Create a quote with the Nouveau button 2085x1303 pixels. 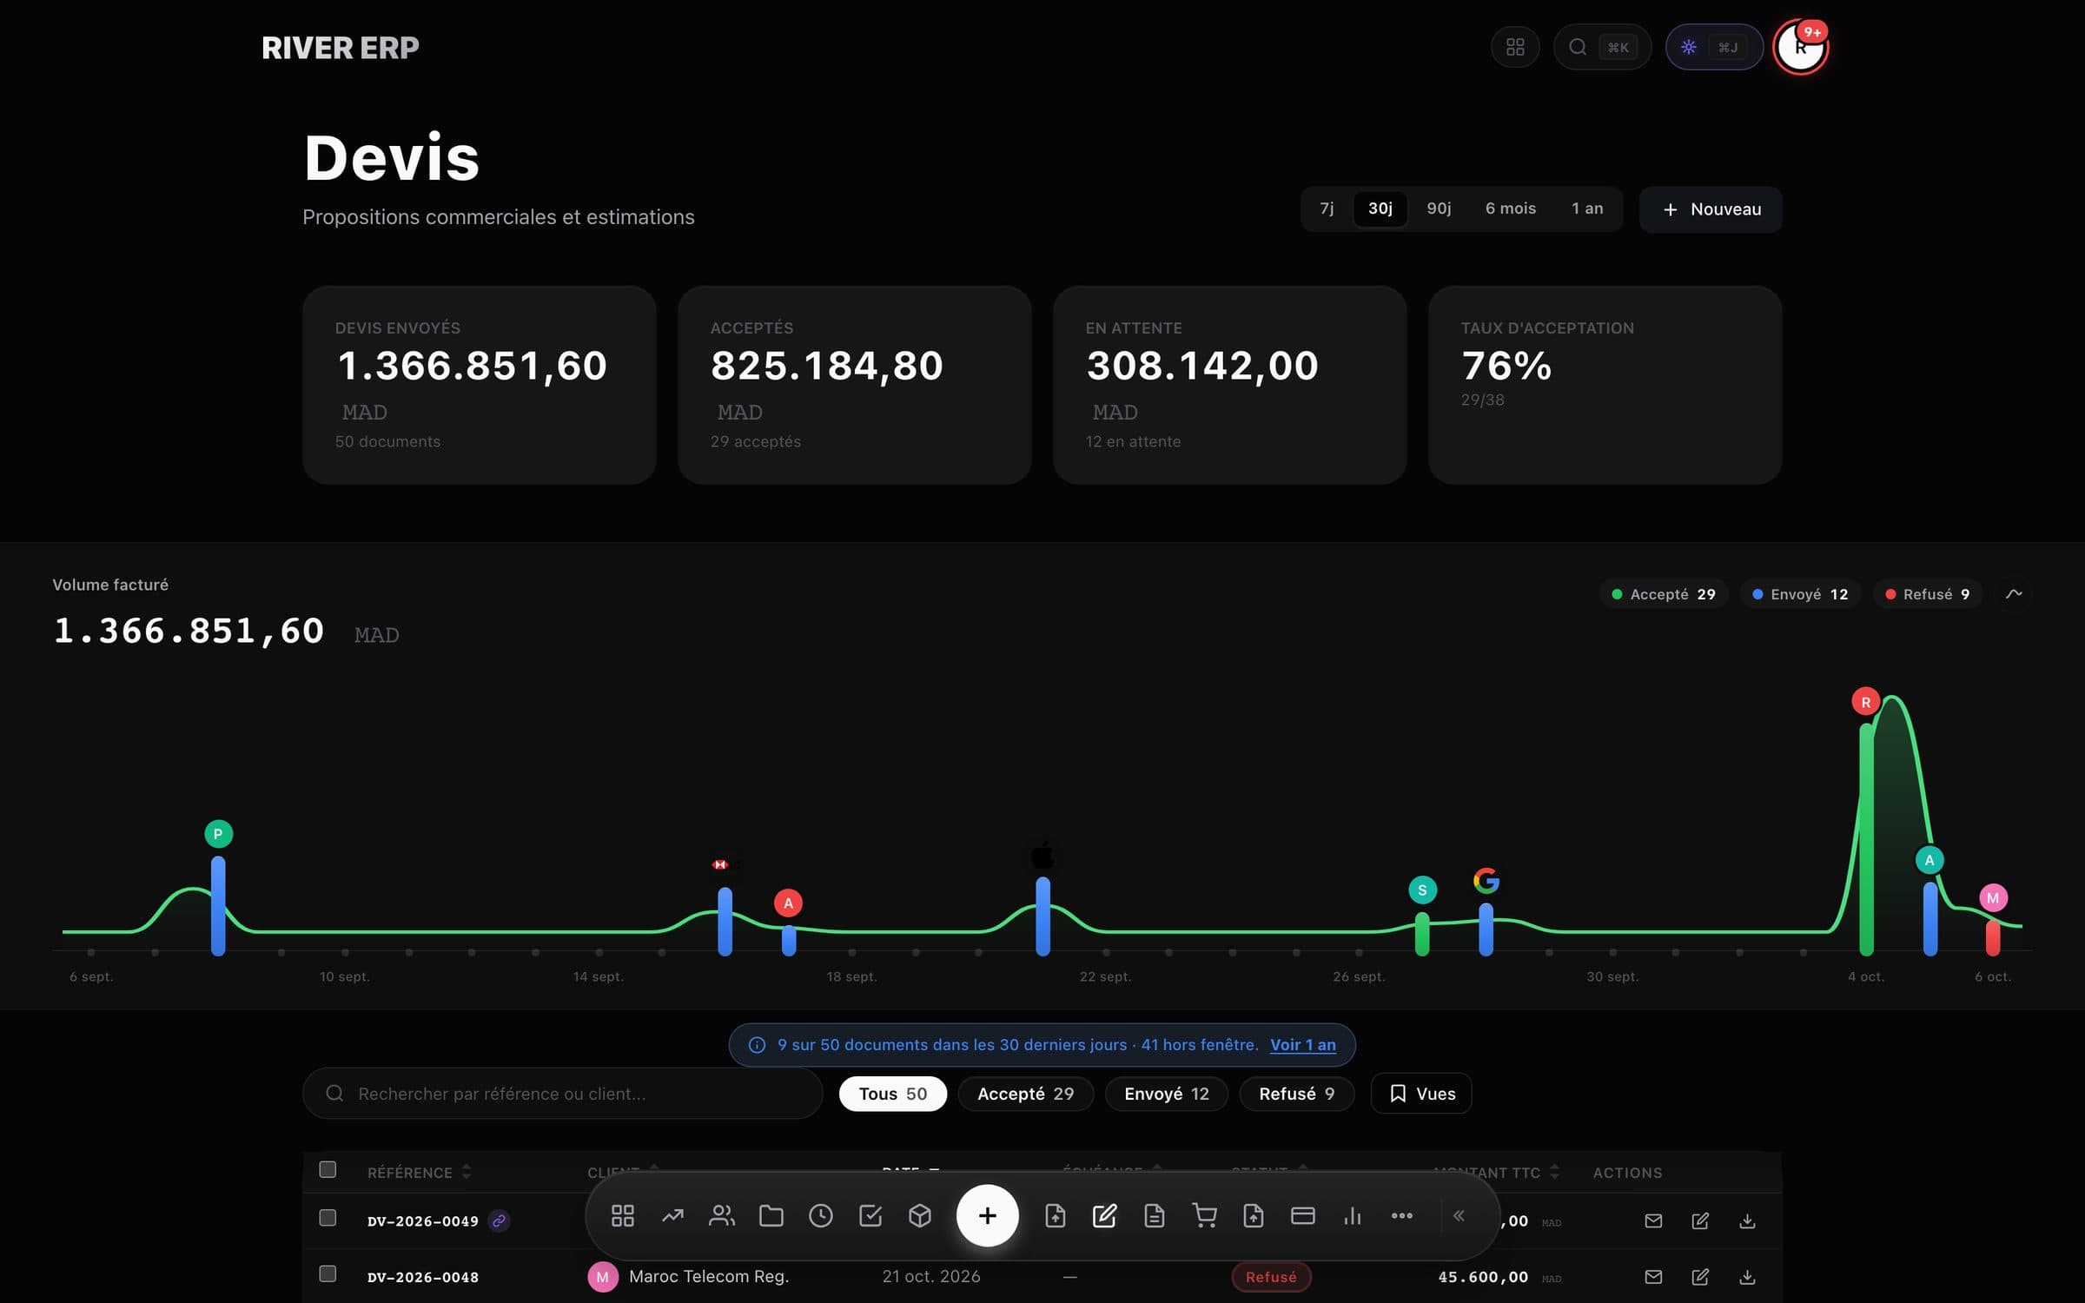(x=1711, y=209)
